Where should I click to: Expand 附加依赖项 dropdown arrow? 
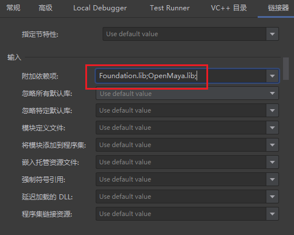coord(272,76)
